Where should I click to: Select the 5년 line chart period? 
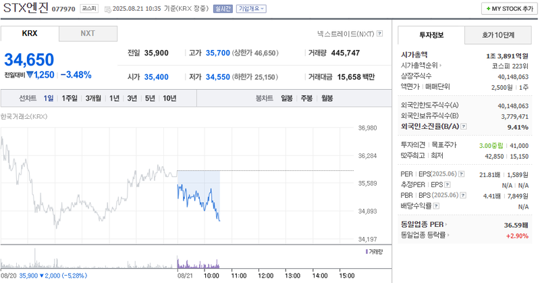150,98
